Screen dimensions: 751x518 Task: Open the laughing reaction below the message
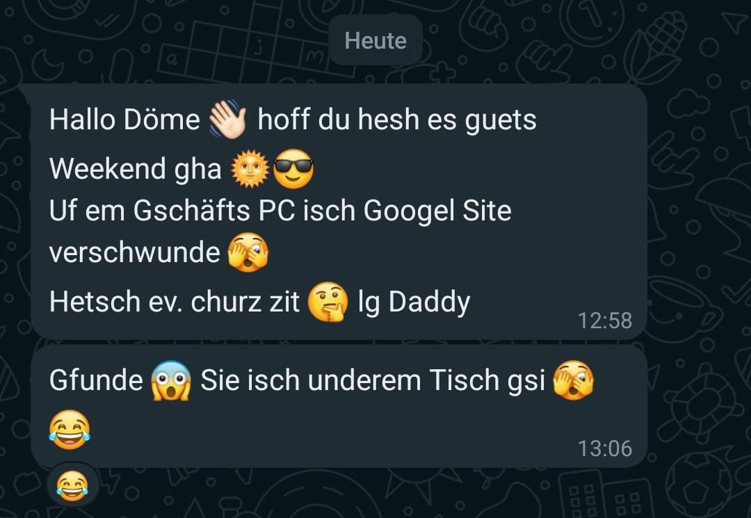click(73, 485)
